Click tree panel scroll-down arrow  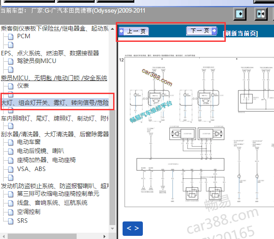113,228
